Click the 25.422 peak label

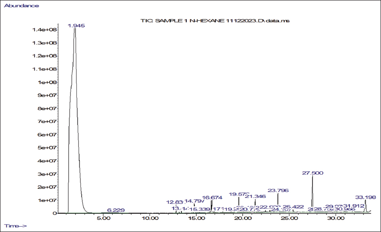tap(294, 206)
